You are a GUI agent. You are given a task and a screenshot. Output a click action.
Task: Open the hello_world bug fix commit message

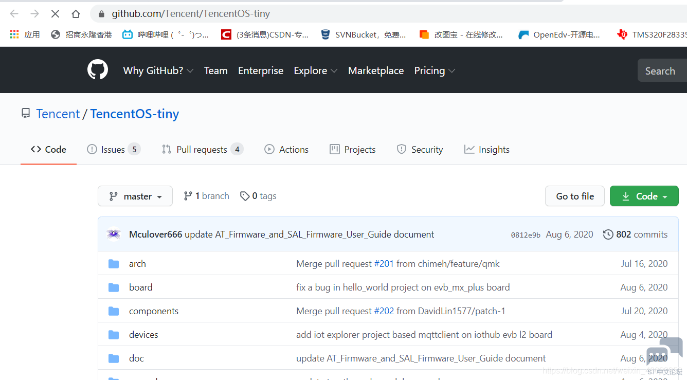403,287
